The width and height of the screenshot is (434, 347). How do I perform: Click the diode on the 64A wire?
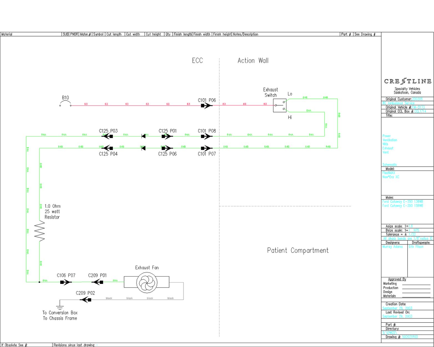[143, 136]
